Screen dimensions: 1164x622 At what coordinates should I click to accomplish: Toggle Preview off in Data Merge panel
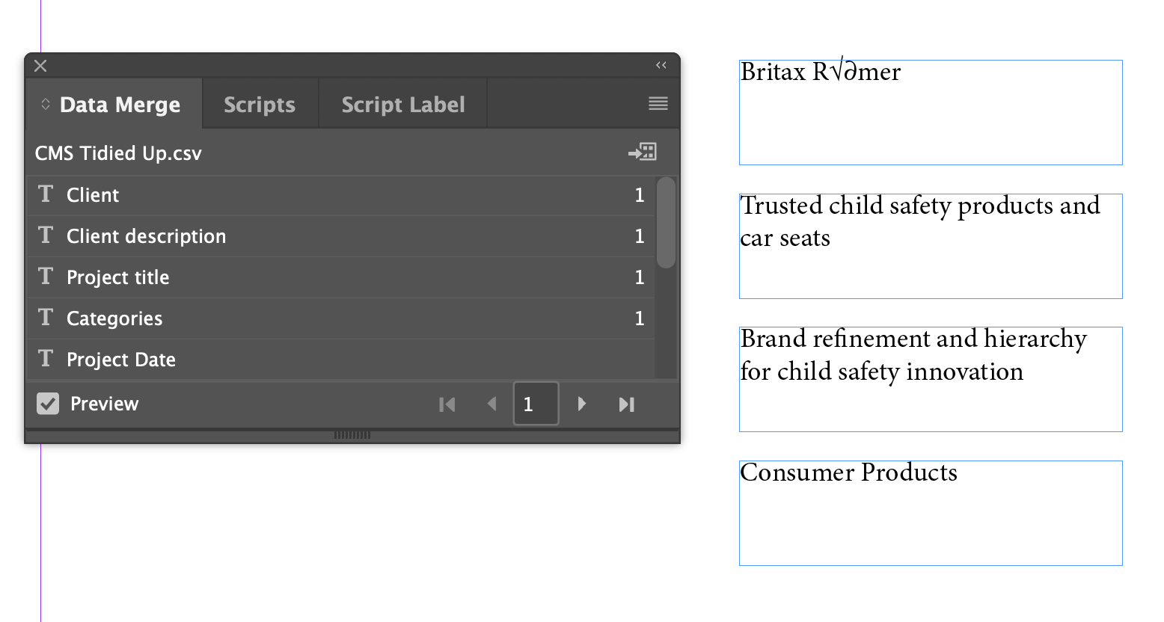pyautogui.click(x=48, y=404)
